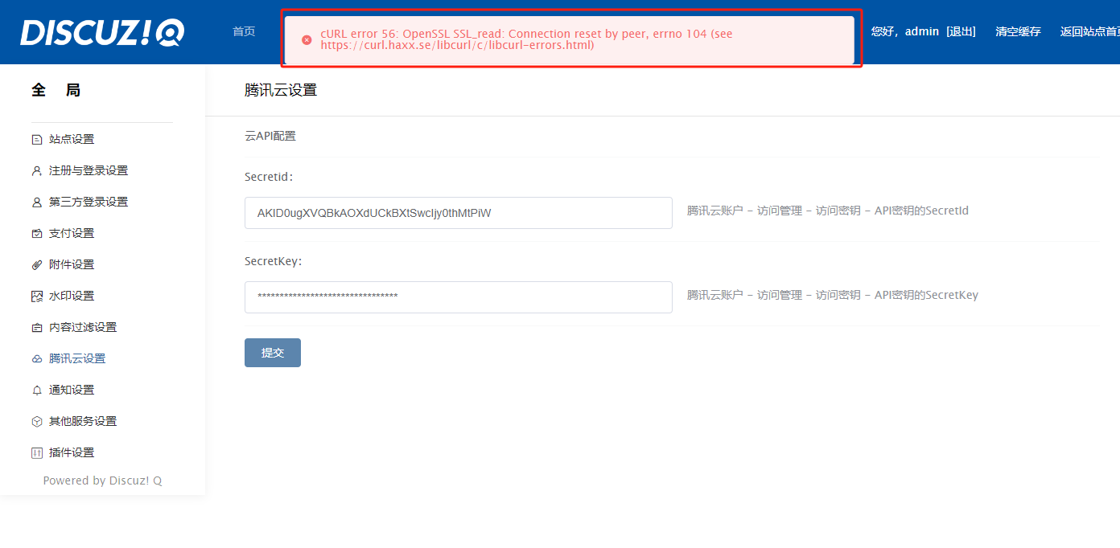The width and height of the screenshot is (1120, 548).
Task: Click the SecretKey: field label
Action: pyautogui.click(x=273, y=261)
